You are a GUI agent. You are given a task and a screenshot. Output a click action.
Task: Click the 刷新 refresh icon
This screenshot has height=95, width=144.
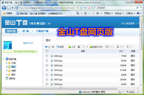click(x=58, y=47)
